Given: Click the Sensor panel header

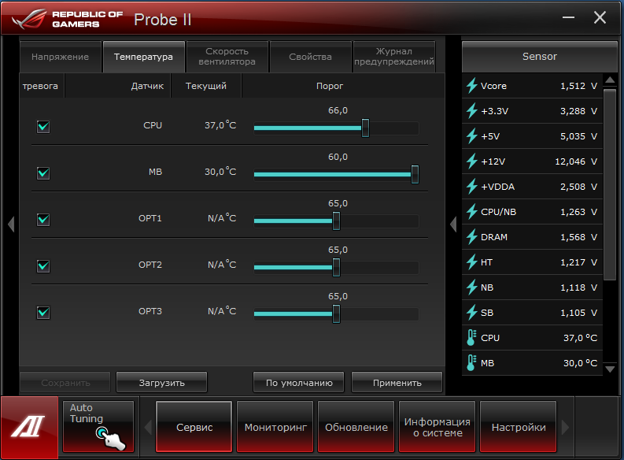Looking at the screenshot, I should click(x=540, y=57).
